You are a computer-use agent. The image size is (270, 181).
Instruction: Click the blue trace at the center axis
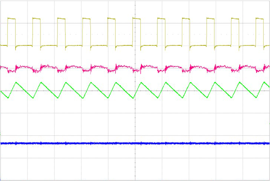click(x=135, y=143)
